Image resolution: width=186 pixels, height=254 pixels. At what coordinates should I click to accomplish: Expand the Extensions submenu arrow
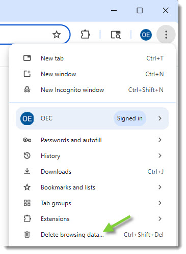pyautogui.click(x=160, y=218)
